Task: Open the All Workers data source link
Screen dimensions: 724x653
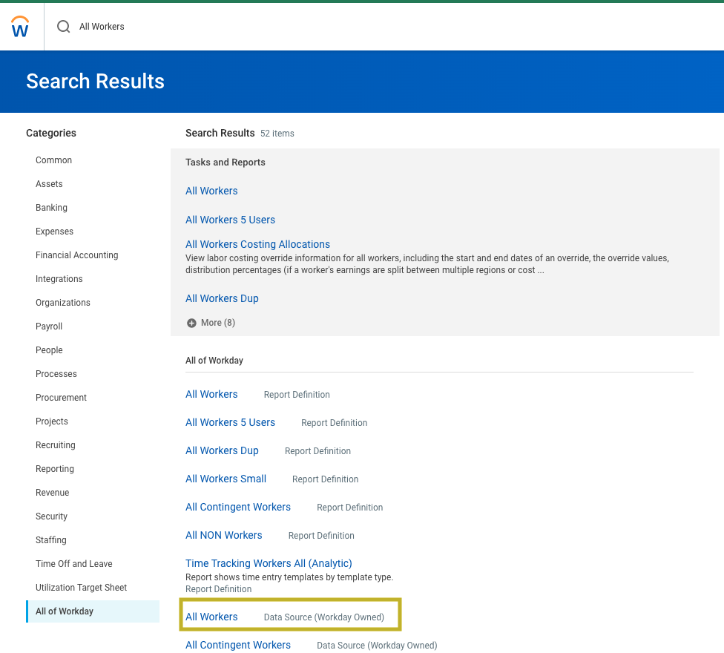Action: pos(211,617)
